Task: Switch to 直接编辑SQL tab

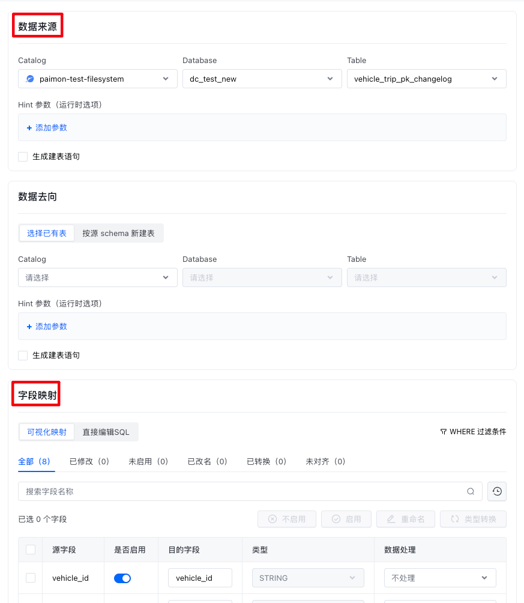Action: (x=106, y=432)
